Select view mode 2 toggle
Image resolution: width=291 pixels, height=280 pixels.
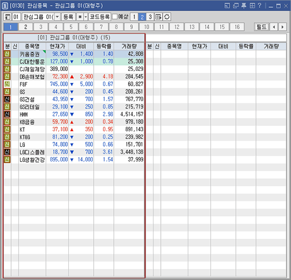142,17
